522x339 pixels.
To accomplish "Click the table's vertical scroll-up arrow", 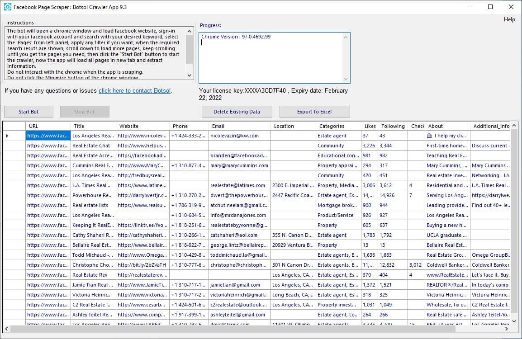I will click(514, 125).
